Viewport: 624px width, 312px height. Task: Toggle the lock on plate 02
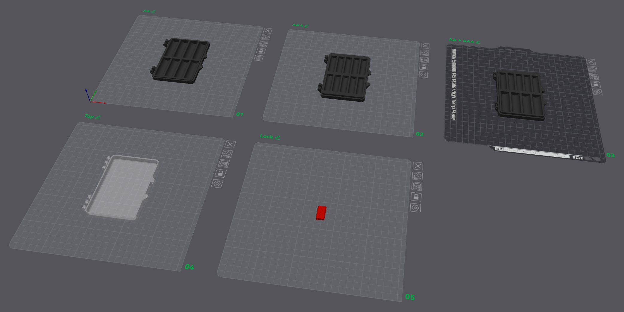click(424, 67)
